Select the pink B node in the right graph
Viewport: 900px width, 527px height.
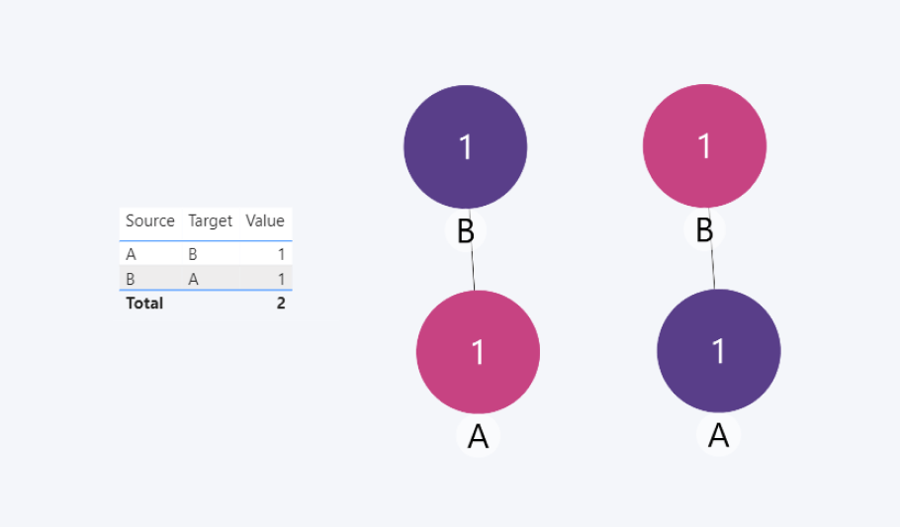pyautogui.click(x=704, y=147)
